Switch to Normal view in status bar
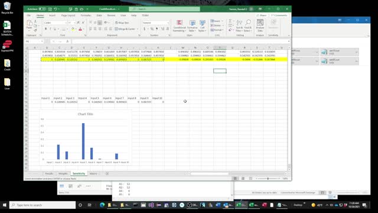Image resolution: width=378 pixels, height=213 pixels. [x=235, y=179]
